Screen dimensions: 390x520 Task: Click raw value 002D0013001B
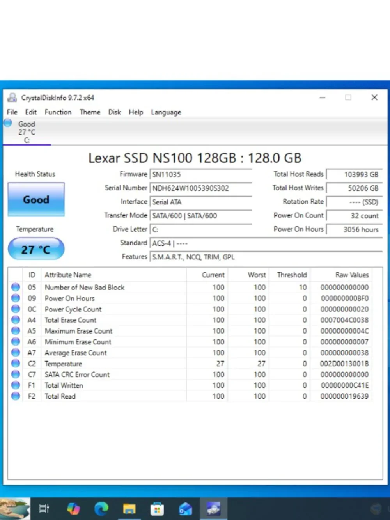[344, 364]
